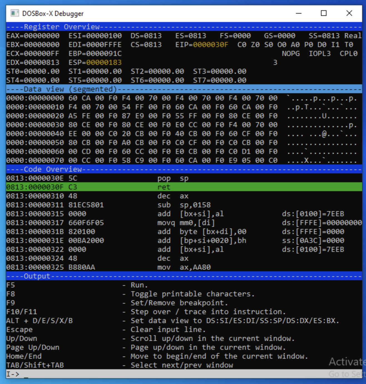Click the IOPL3 status flag
This screenshot has height=384, width=366.
[x=320, y=53]
